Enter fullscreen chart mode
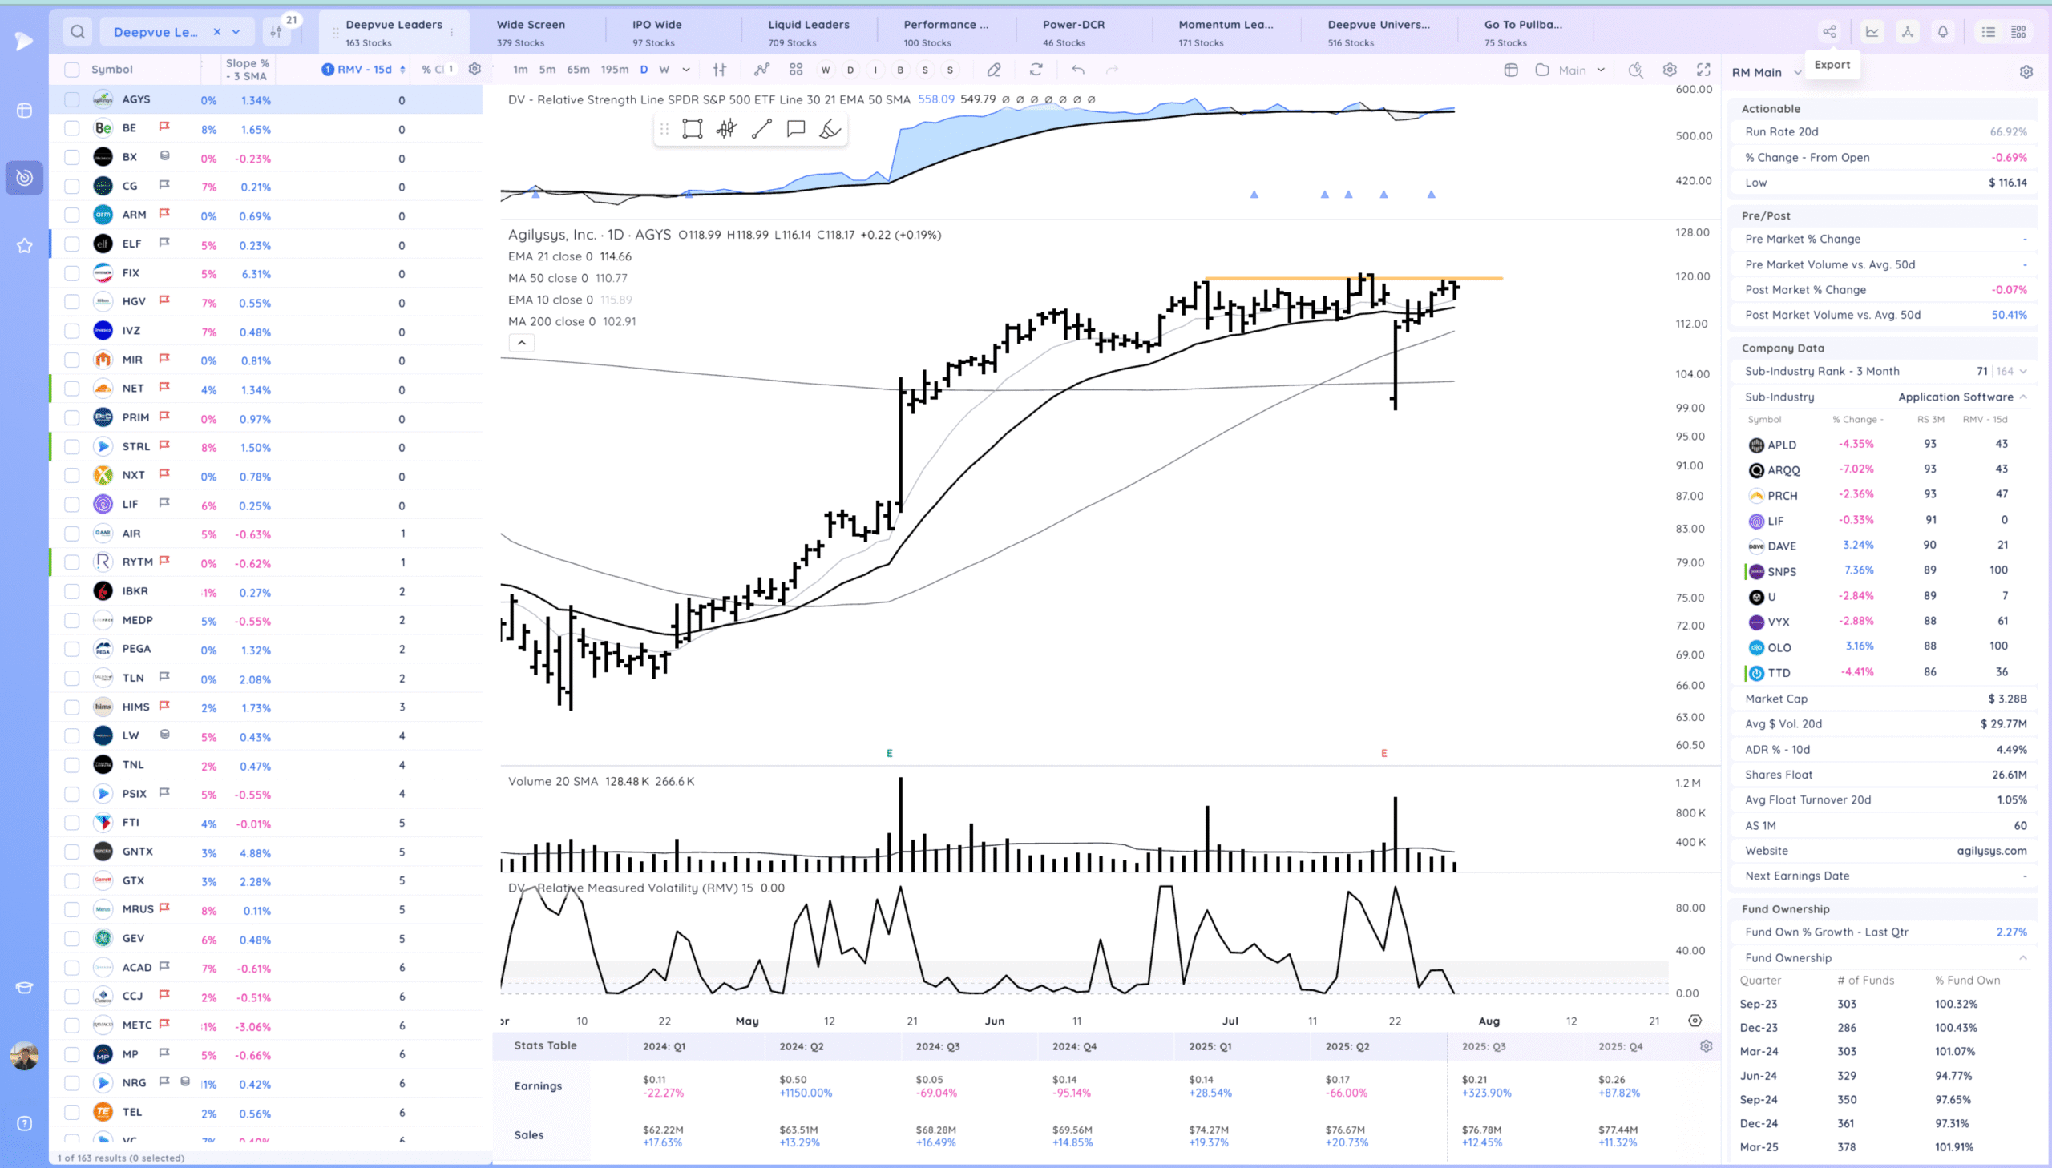The height and width of the screenshot is (1168, 2052). tap(1703, 70)
